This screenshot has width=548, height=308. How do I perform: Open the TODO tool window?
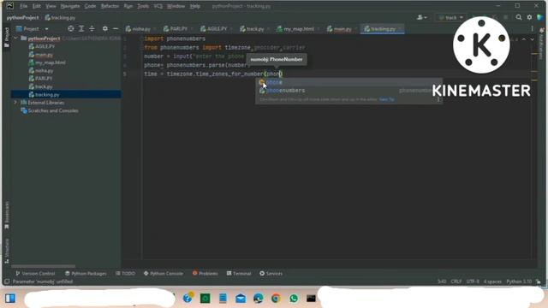125,274
